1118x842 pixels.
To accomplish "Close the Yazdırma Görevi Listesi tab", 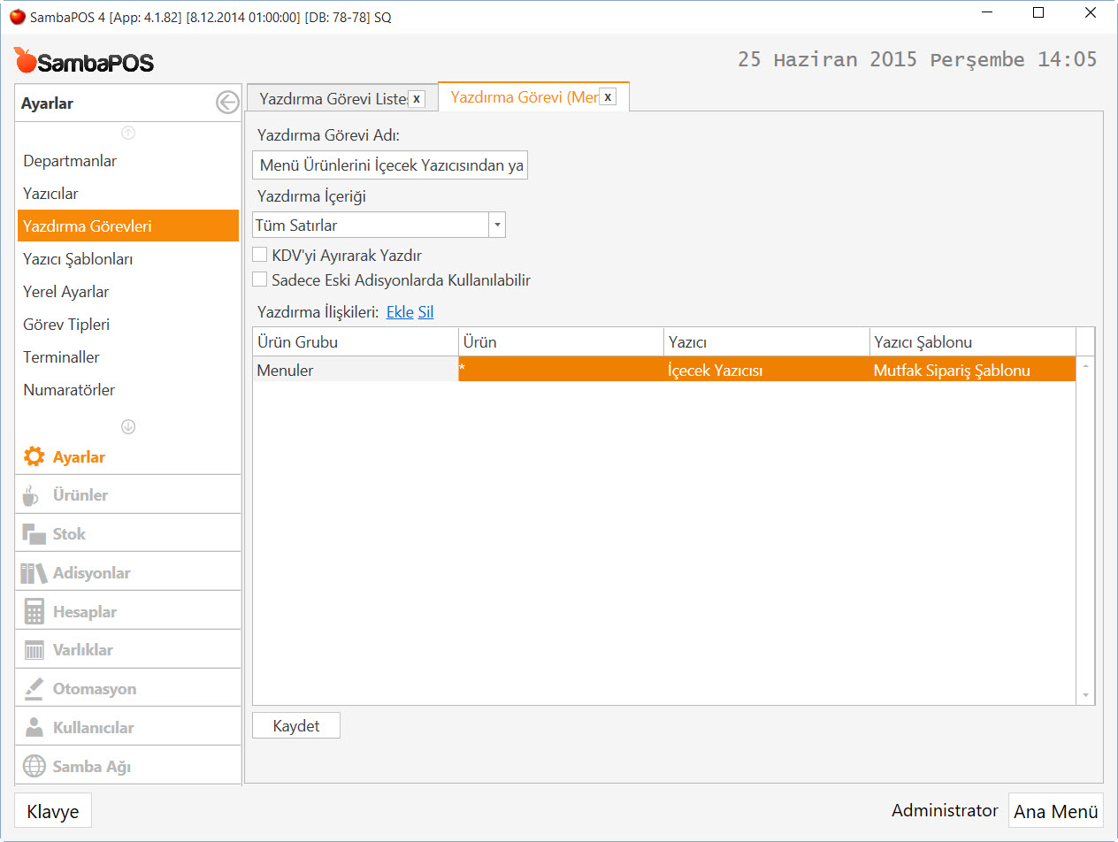I will [x=417, y=99].
